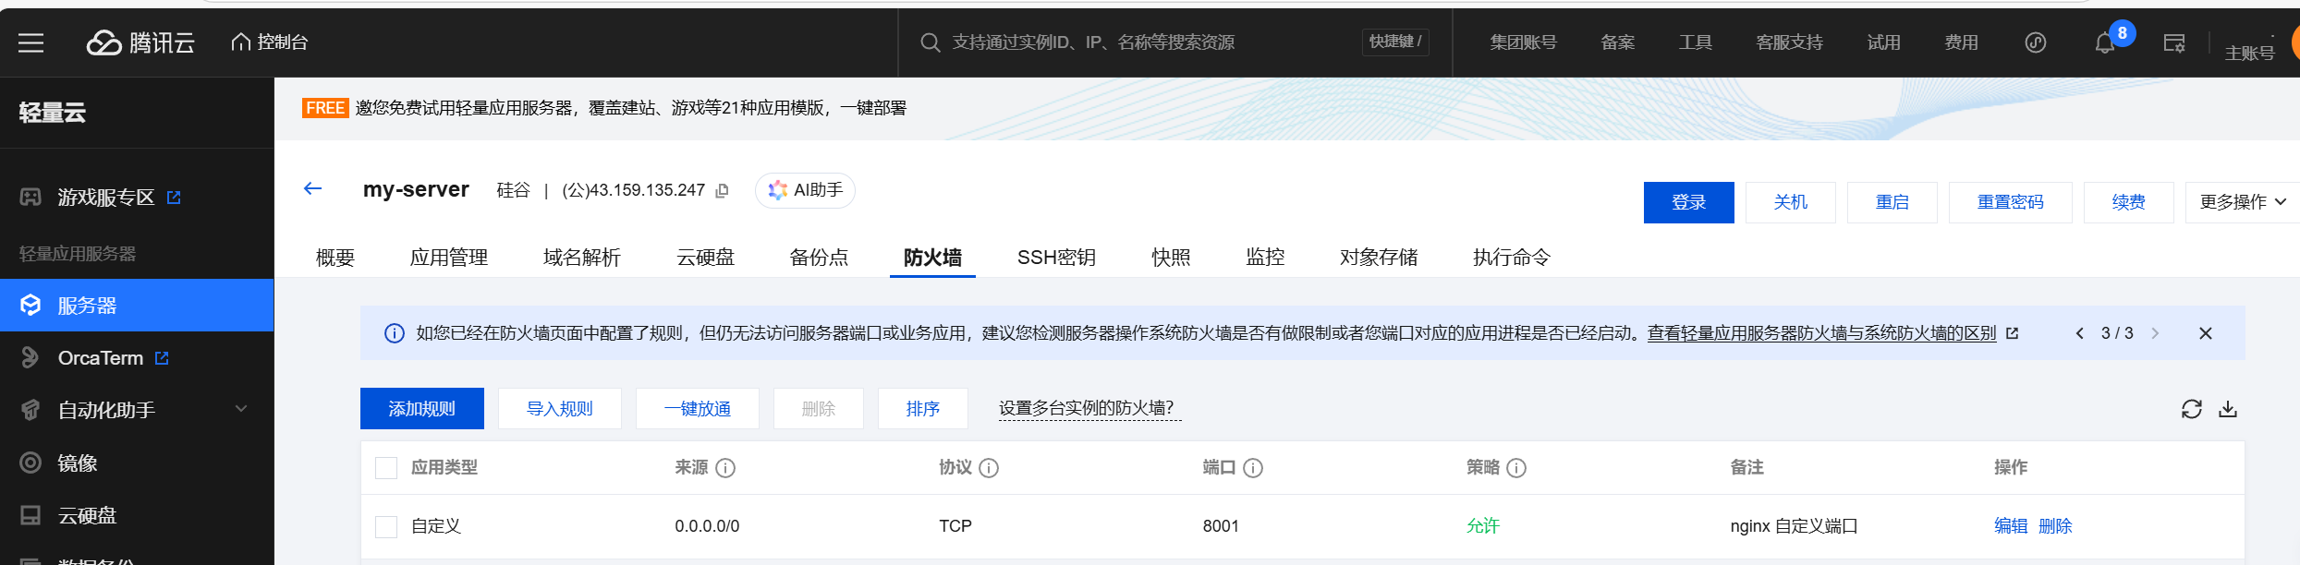Click the 云硬盘 sidebar icon
Image resolution: width=2300 pixels, height=565 pixels.
point(30,516)
